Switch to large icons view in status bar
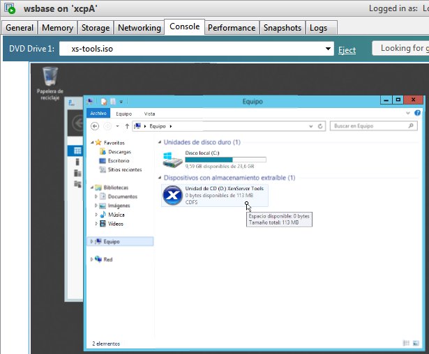Screen dimensions: 429x354 [416, 343]
